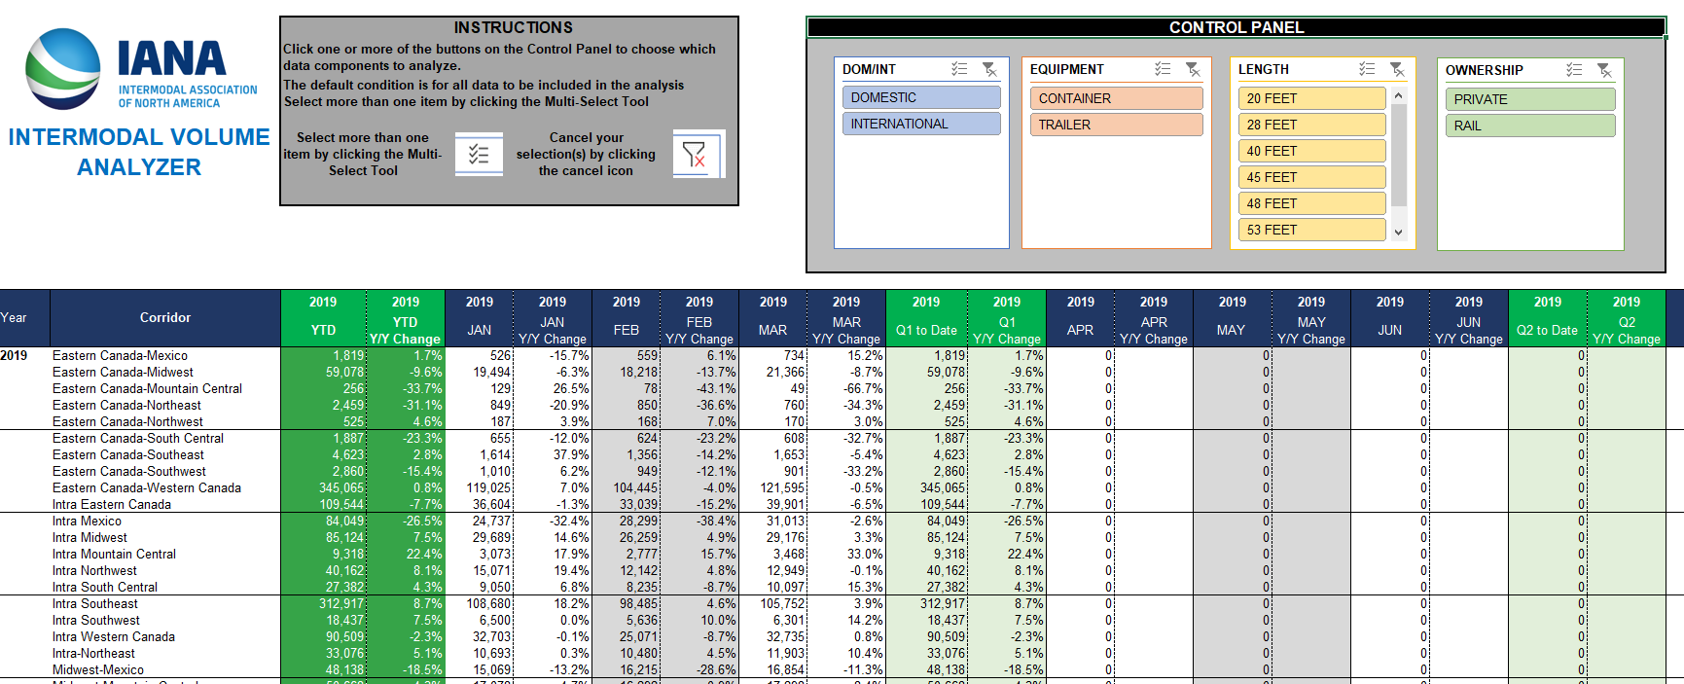Screen dimensions: 1684x684
Task: Select DOMESTIC in DOM/INT slicer
Action: click(x=921, y=97)
